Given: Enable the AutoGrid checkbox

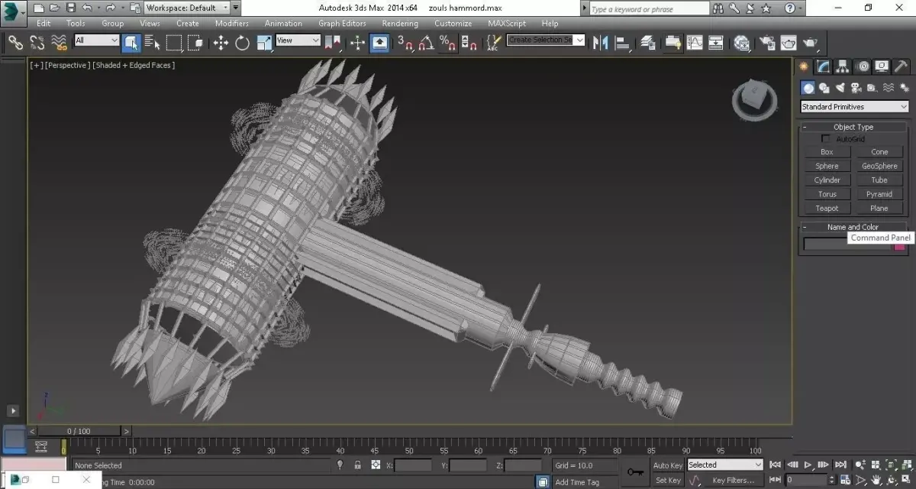Looking at the screenshot, I should [x=825, y=138].
